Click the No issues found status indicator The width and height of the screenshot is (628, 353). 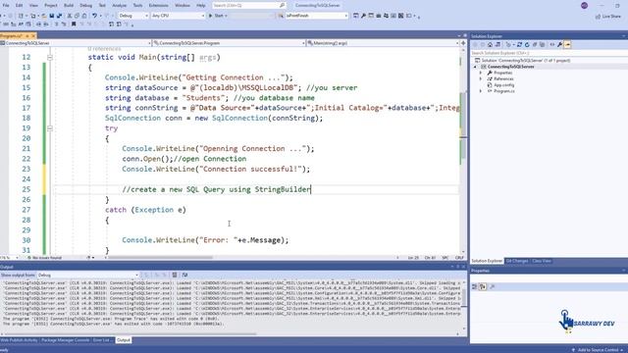[x=44, y=258]
